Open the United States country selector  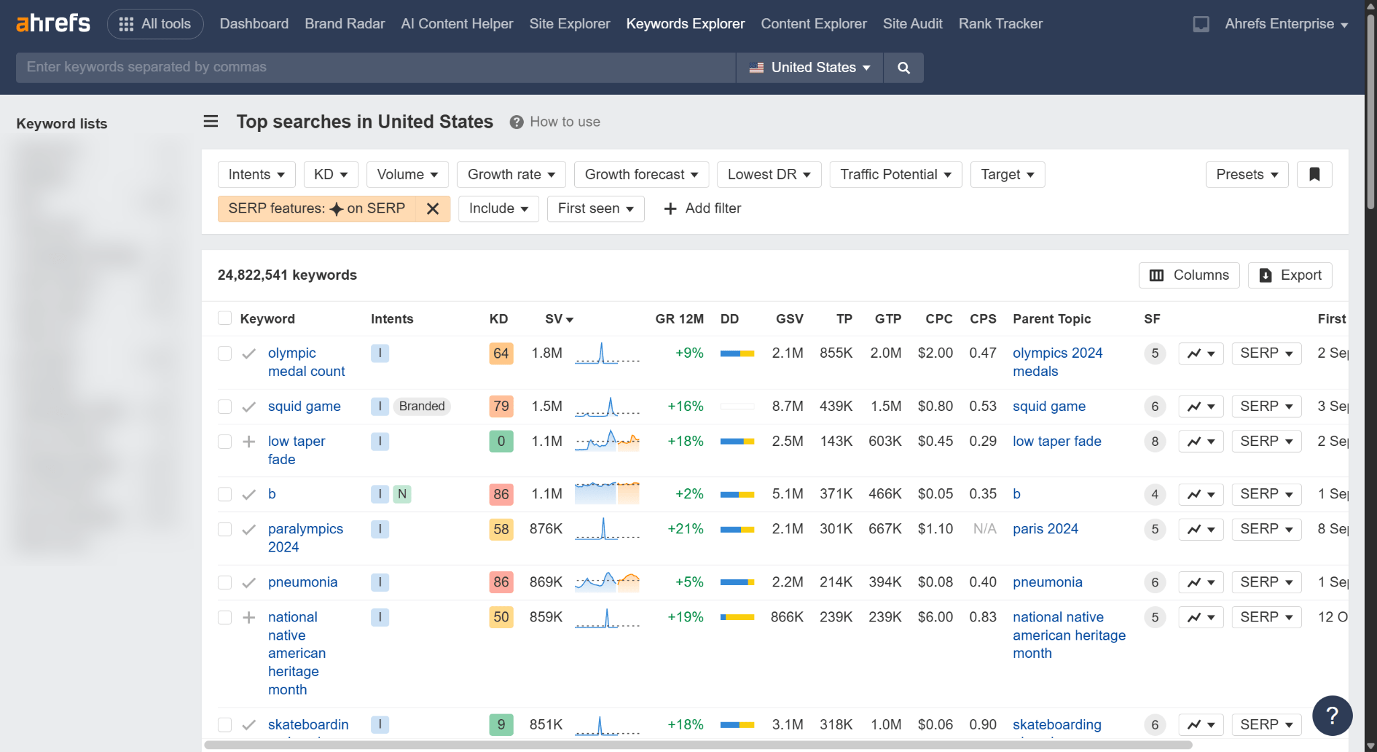pos(809,67)
